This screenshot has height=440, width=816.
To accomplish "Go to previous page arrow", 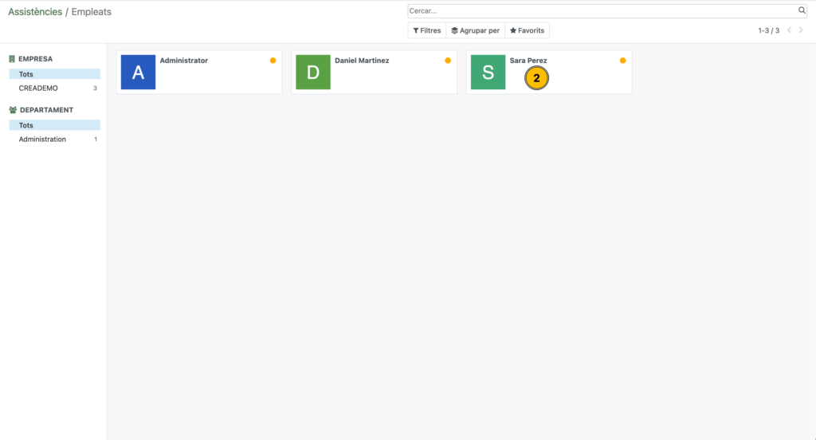I will [789, 30].
